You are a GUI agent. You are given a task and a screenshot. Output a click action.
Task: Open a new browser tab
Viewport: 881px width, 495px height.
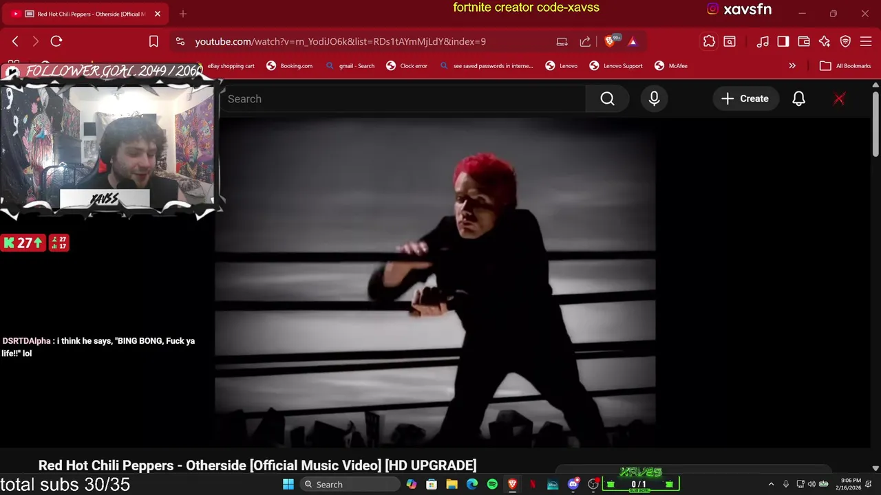coord(183,14)
